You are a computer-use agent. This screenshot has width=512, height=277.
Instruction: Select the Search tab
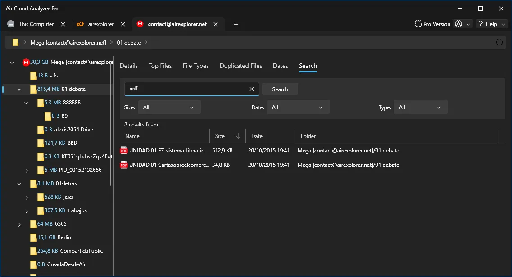(308, 66)
